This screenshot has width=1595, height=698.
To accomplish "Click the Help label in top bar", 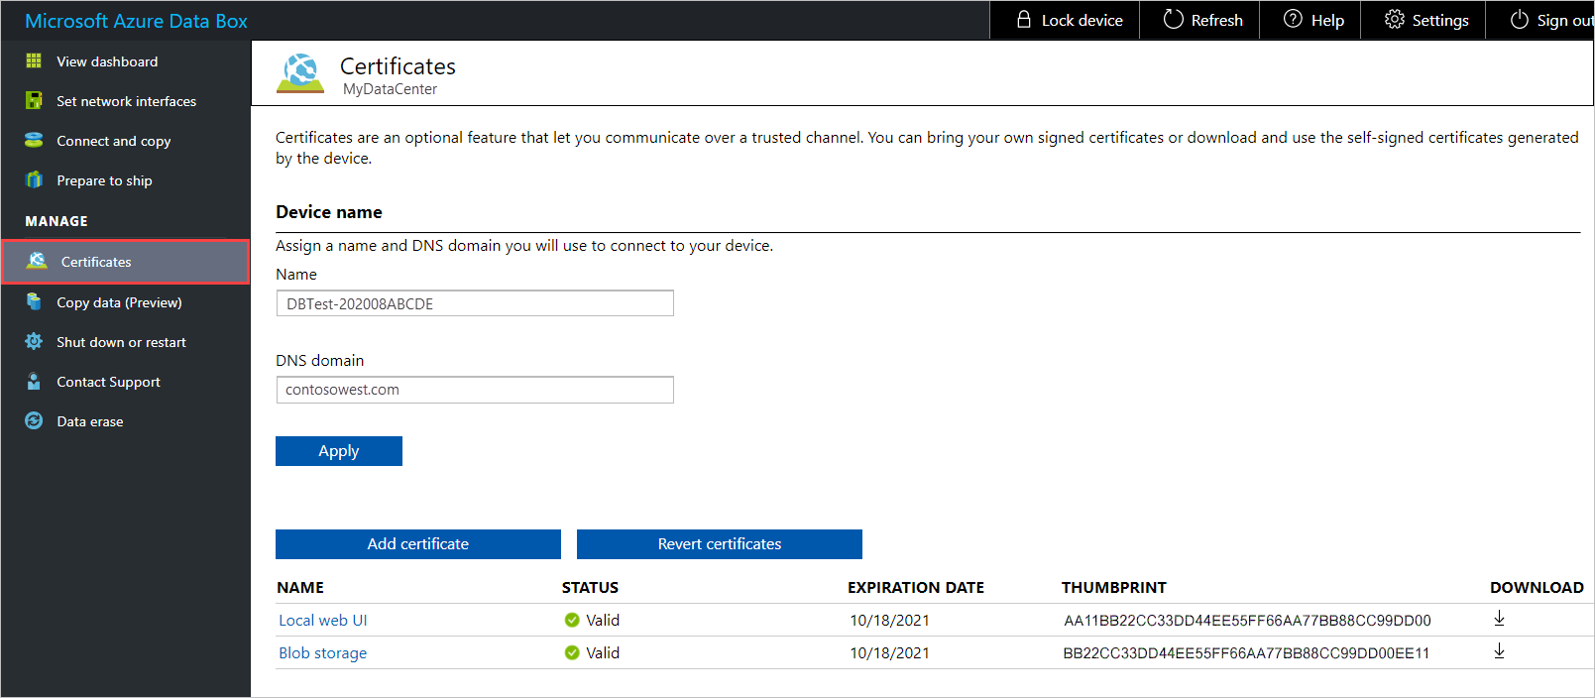I will 1327,20.
